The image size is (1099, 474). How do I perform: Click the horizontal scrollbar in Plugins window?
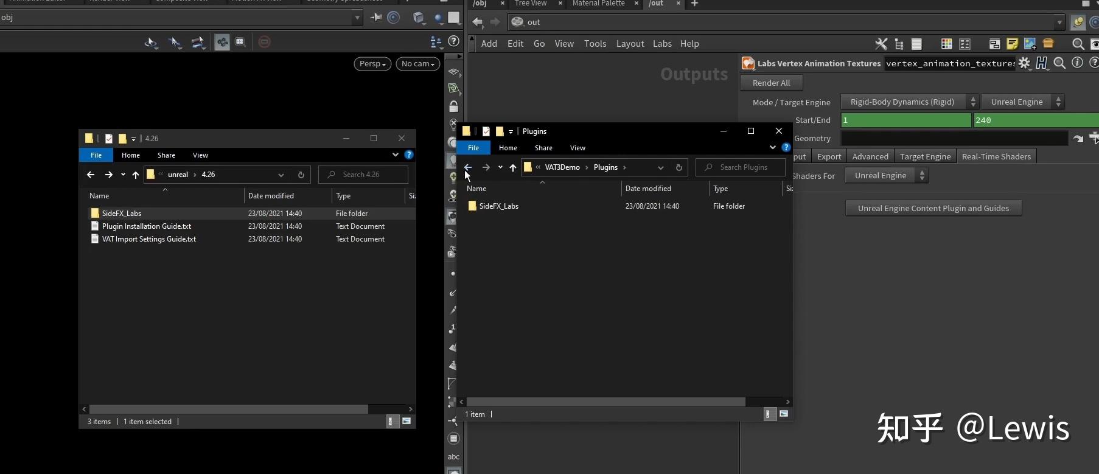click(x=605, y=402)
